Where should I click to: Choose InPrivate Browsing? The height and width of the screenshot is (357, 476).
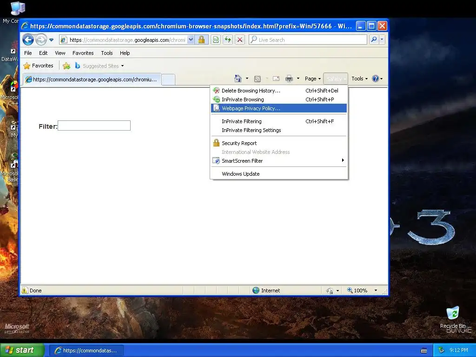279,99
